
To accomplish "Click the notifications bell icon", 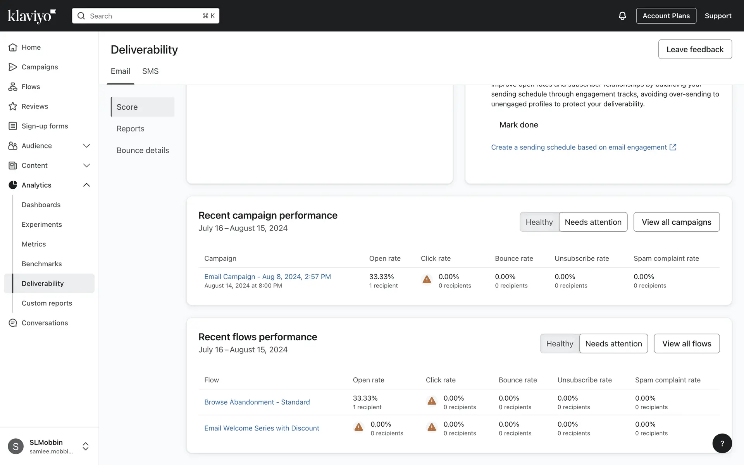I will tap(622, 16).
